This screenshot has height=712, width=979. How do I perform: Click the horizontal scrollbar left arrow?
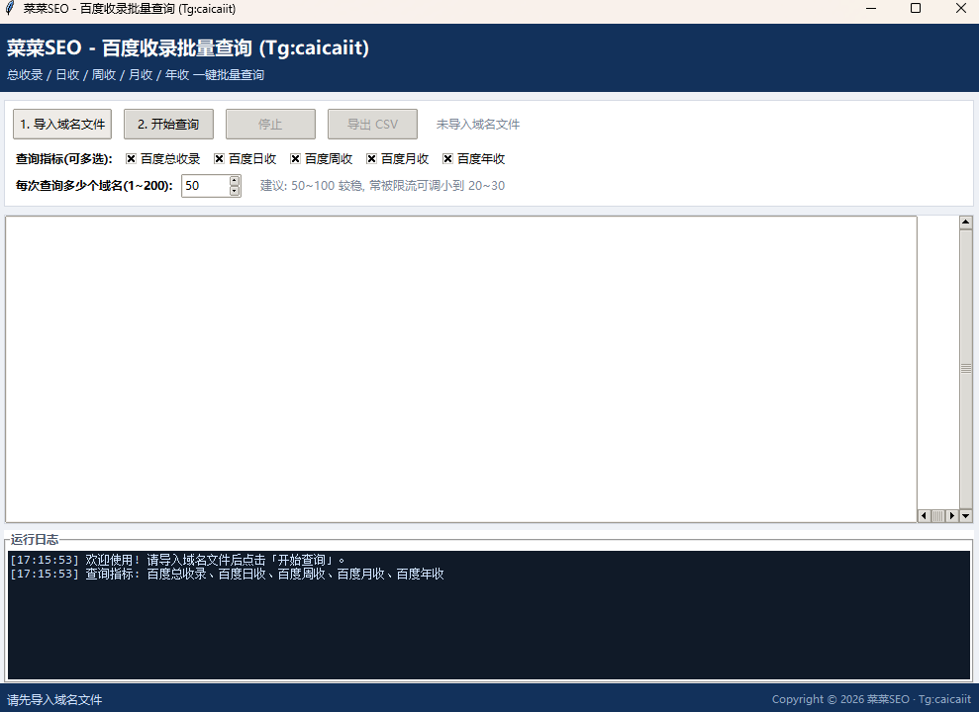pyautogui.click(x=924, y=515)
